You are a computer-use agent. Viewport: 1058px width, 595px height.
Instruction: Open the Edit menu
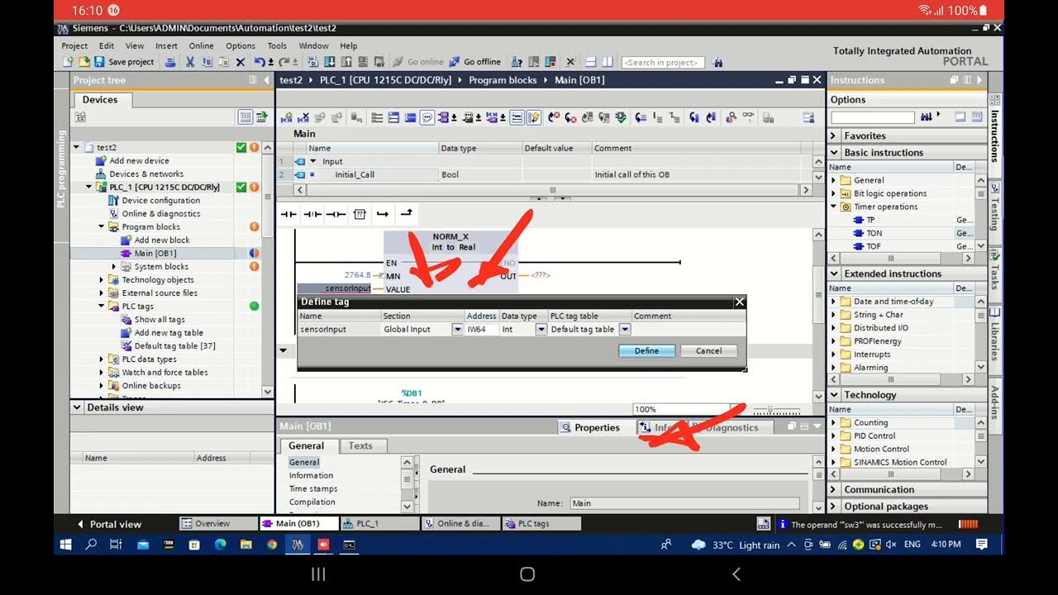(107, 45)
